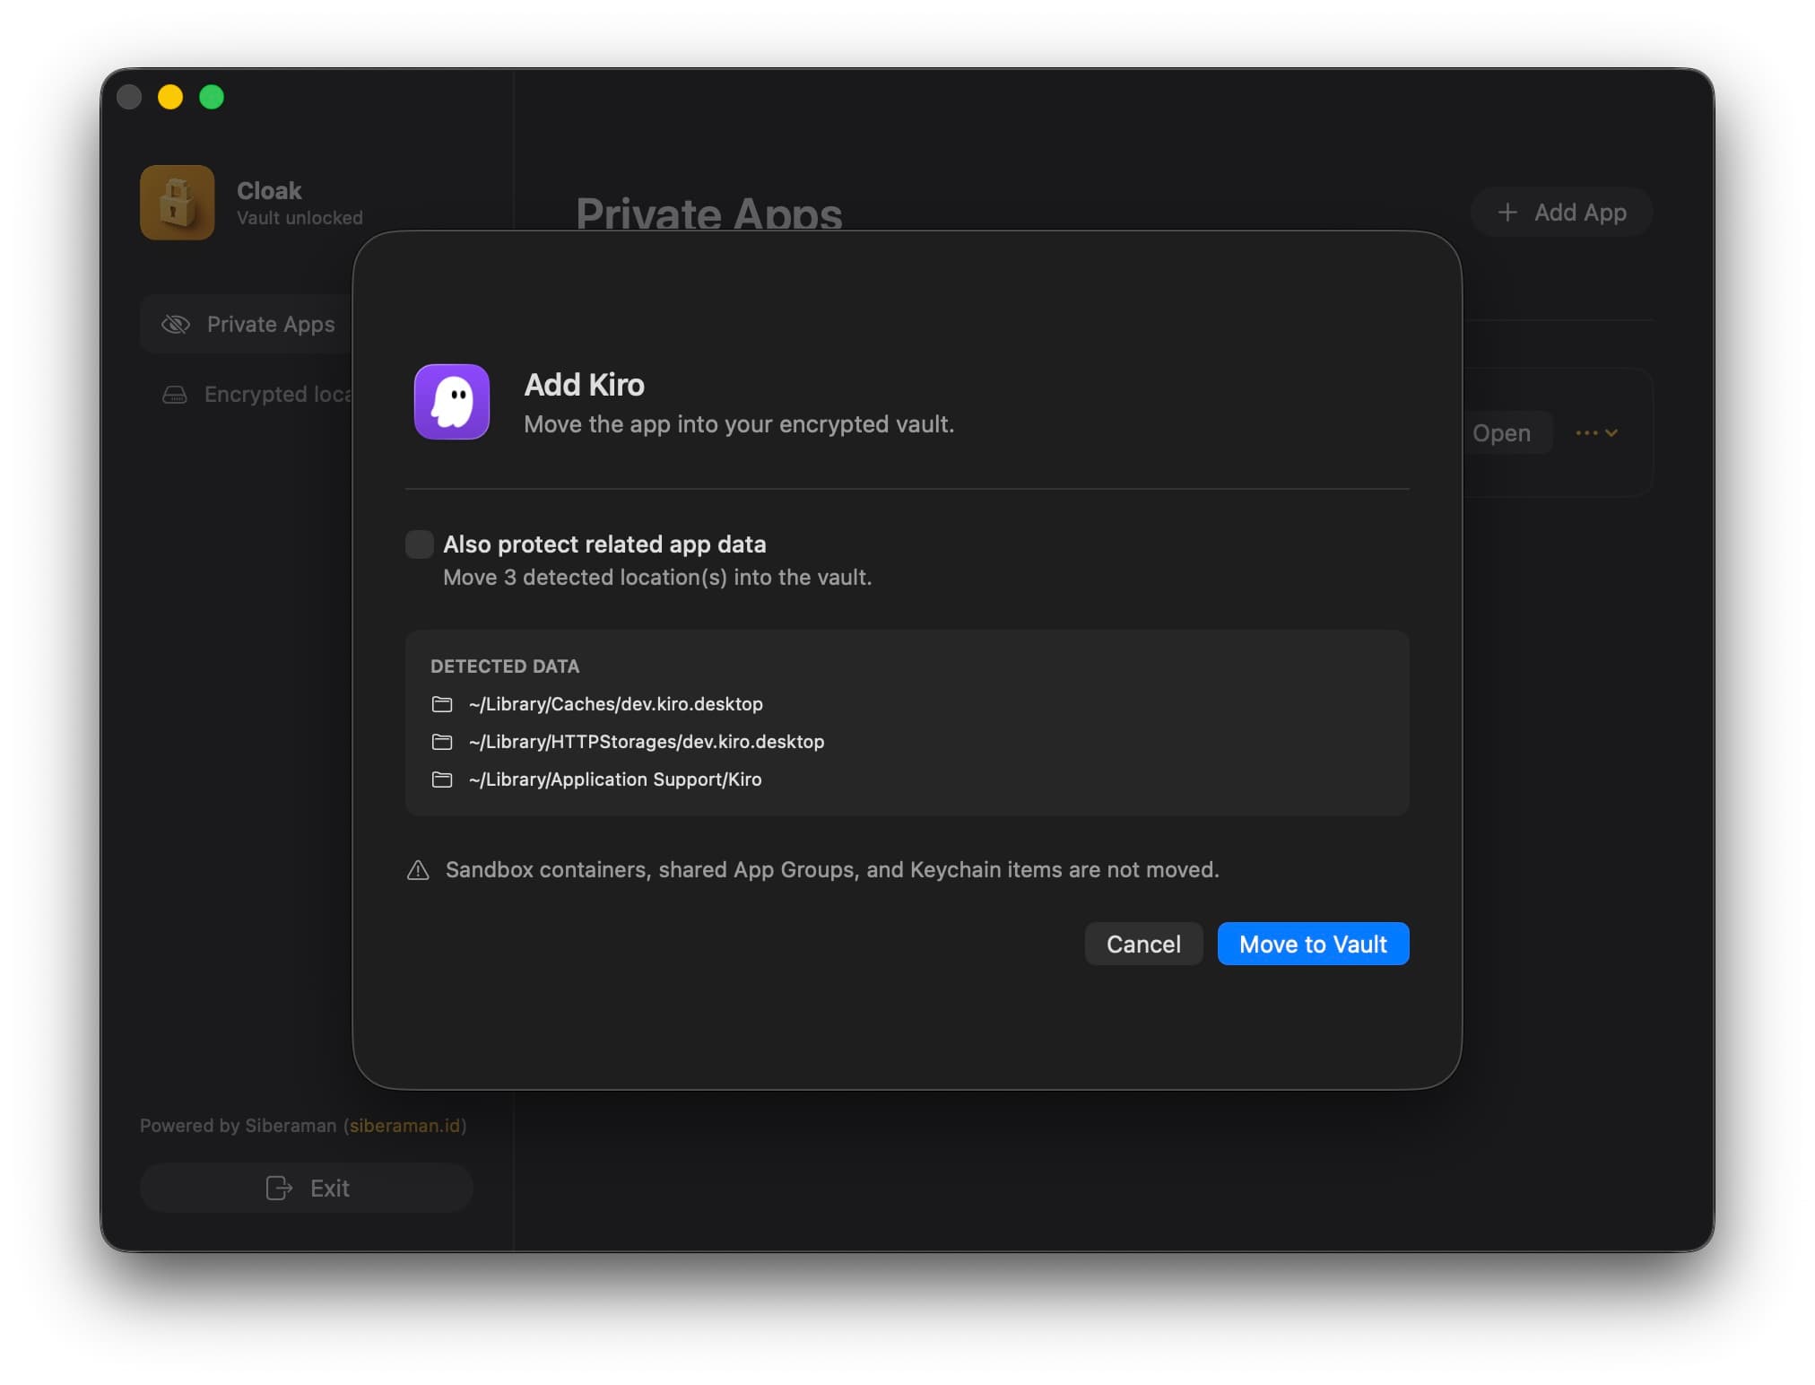Click folder icon beside Caches/dev.kiro.desktop
Viewport: 1815px width, 1385px height.
(x=442, y=704)
